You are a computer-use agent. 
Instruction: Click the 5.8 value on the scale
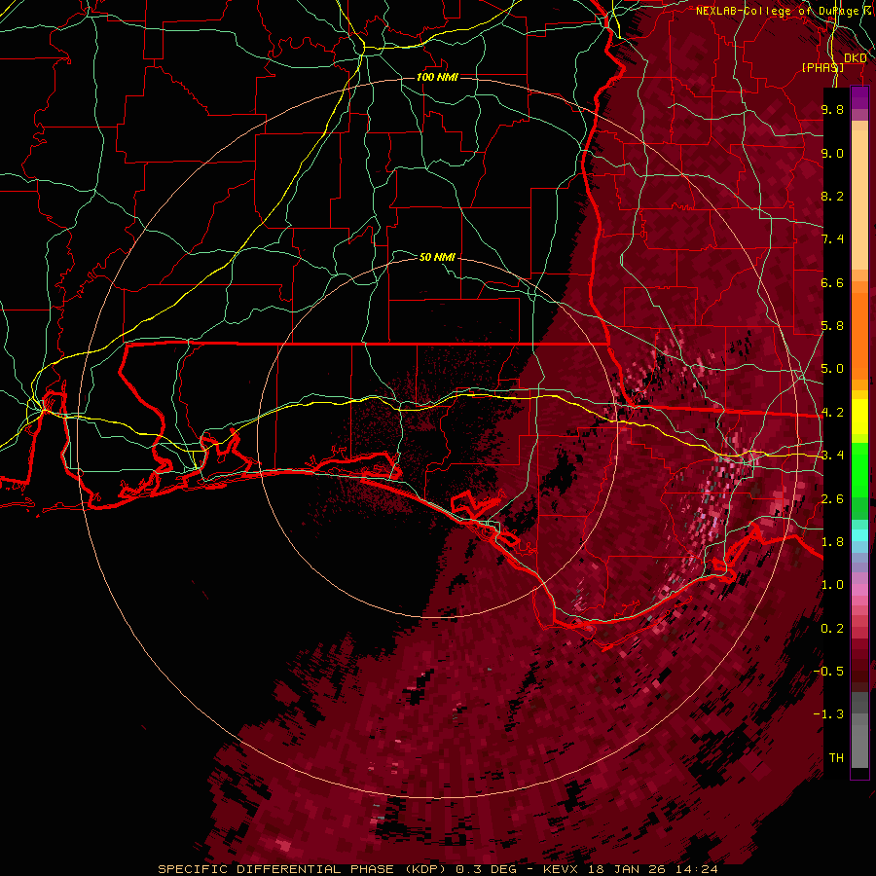point(832,326)
